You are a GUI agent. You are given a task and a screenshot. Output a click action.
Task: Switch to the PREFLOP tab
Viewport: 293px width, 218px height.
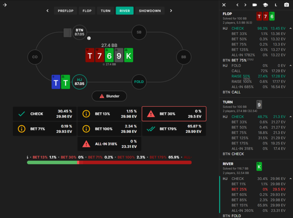pos(66,11)
